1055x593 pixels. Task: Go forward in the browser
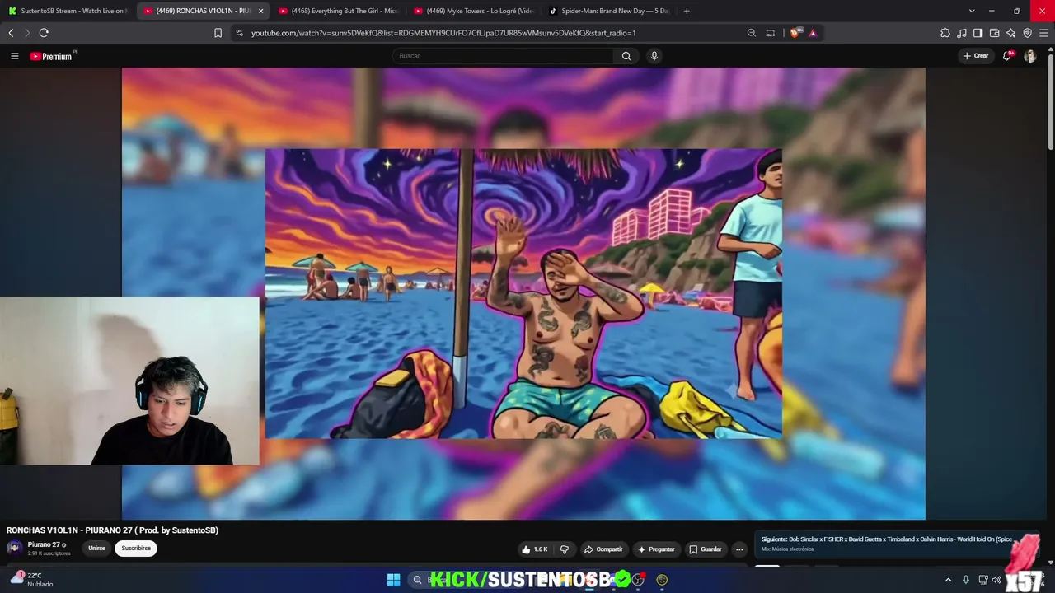point(26,33)
